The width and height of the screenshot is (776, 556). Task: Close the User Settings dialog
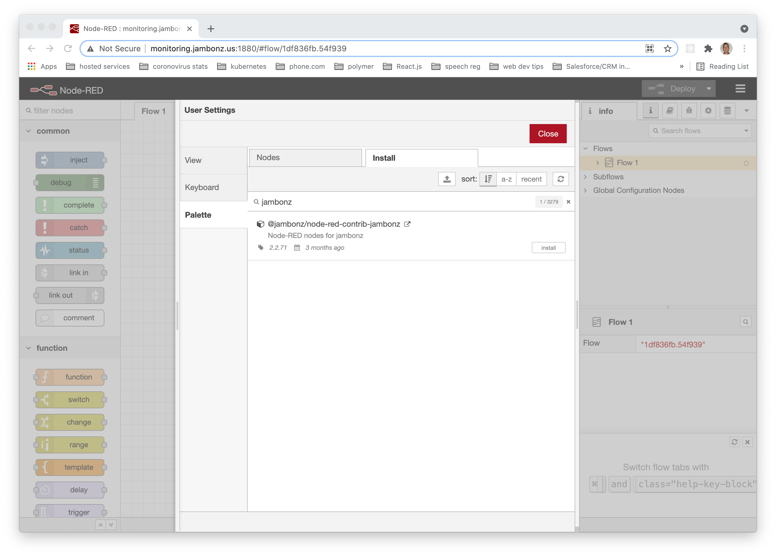pyautogui.click(x=548, y=134)
